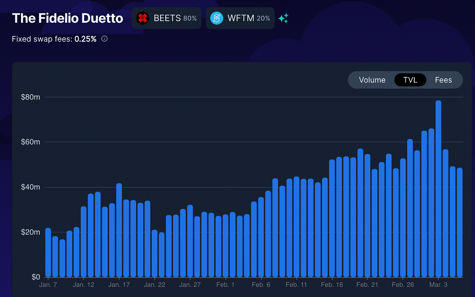Click the Jan. 27 date label
Viewport: 475px width, 297px height.
point(190,284)
